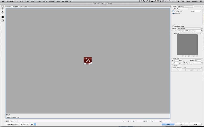The height and width of the screenshot is (127, 204).
Task: Open the 100% zoom level dropdown
Action: (x=16, y=121)
